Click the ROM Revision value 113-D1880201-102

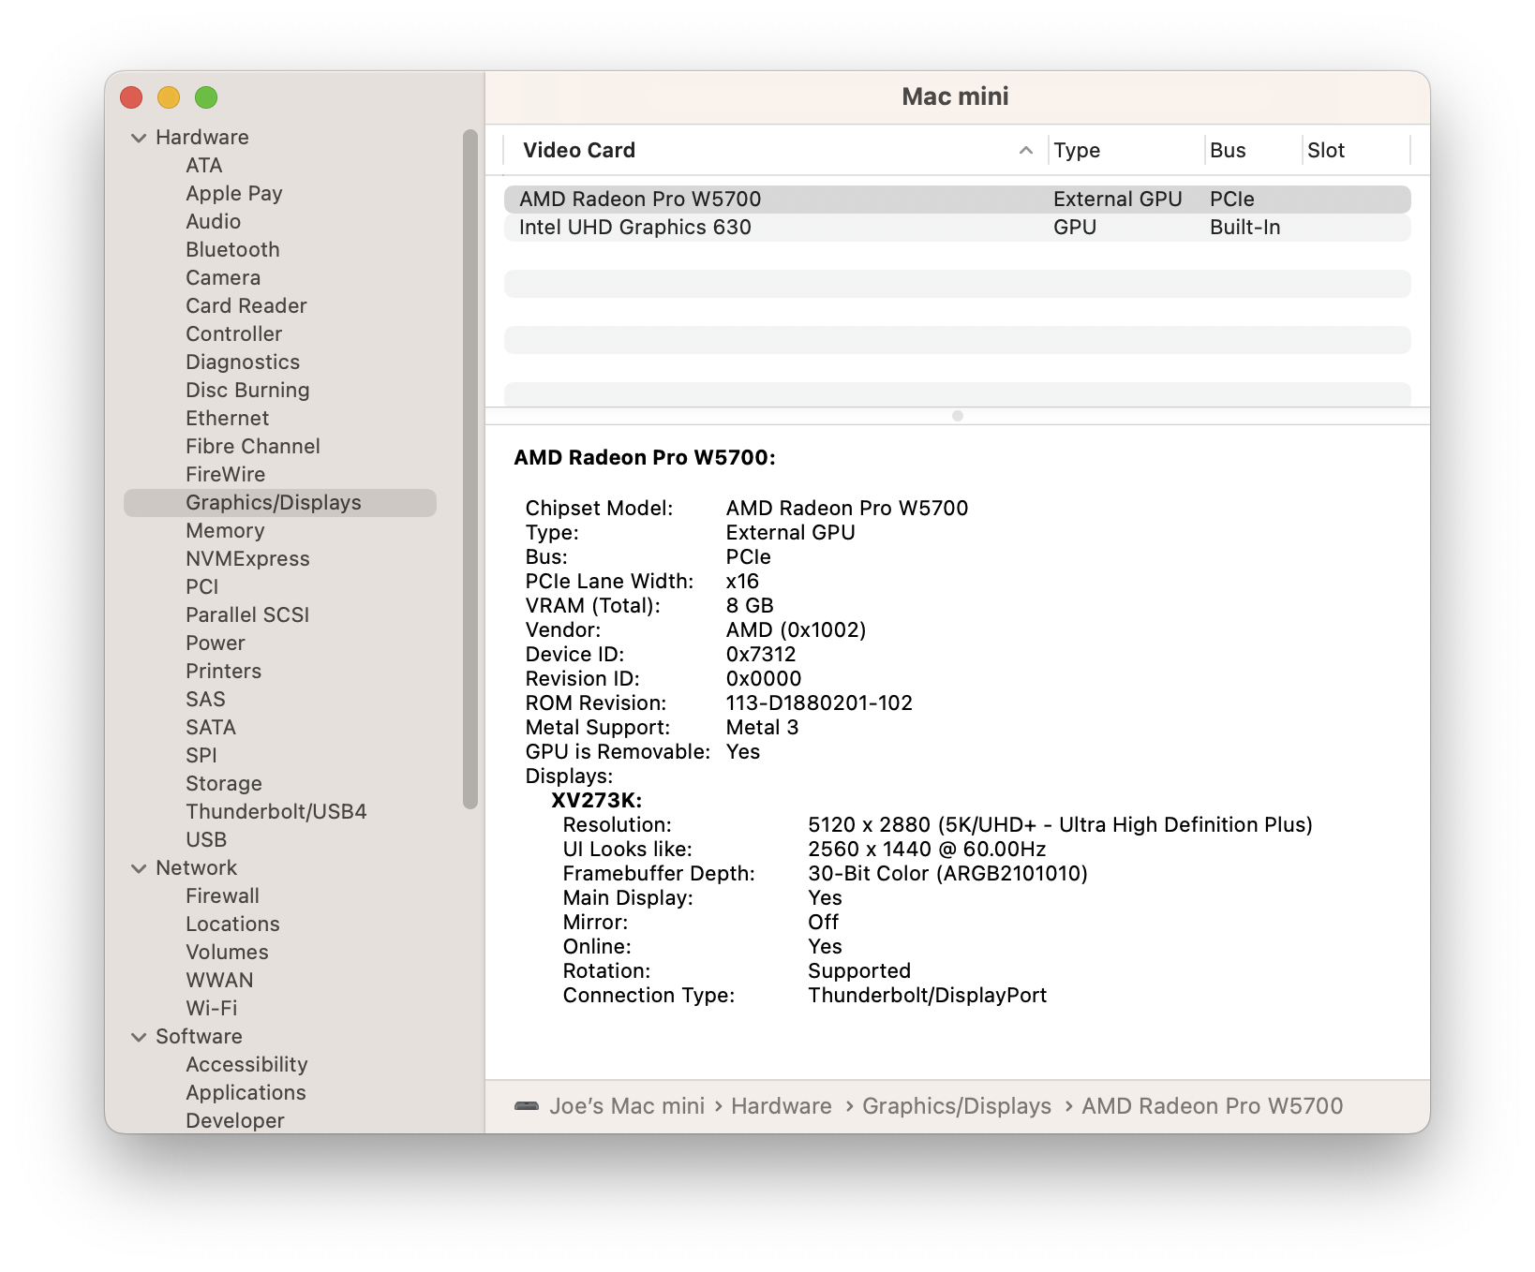[819, 703]
